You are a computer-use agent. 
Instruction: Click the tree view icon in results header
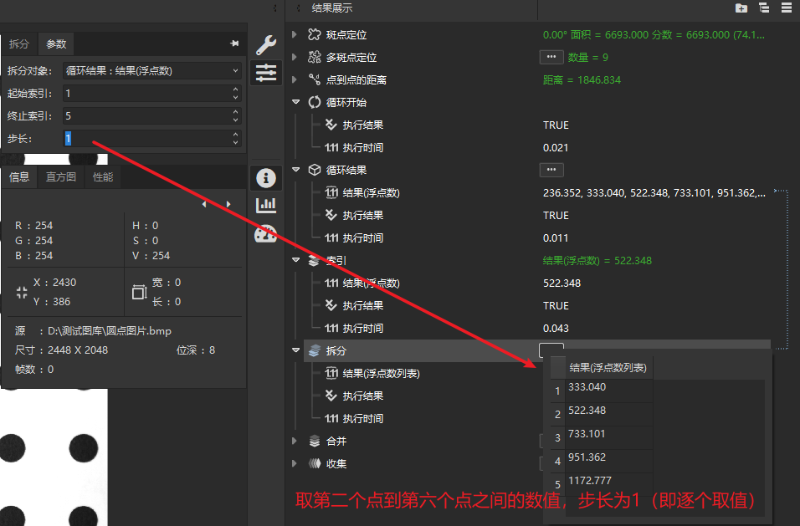point(764,8)
